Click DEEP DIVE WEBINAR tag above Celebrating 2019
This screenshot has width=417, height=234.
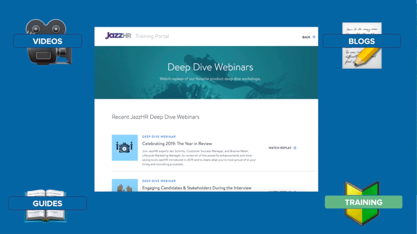[x=159, y=137]
